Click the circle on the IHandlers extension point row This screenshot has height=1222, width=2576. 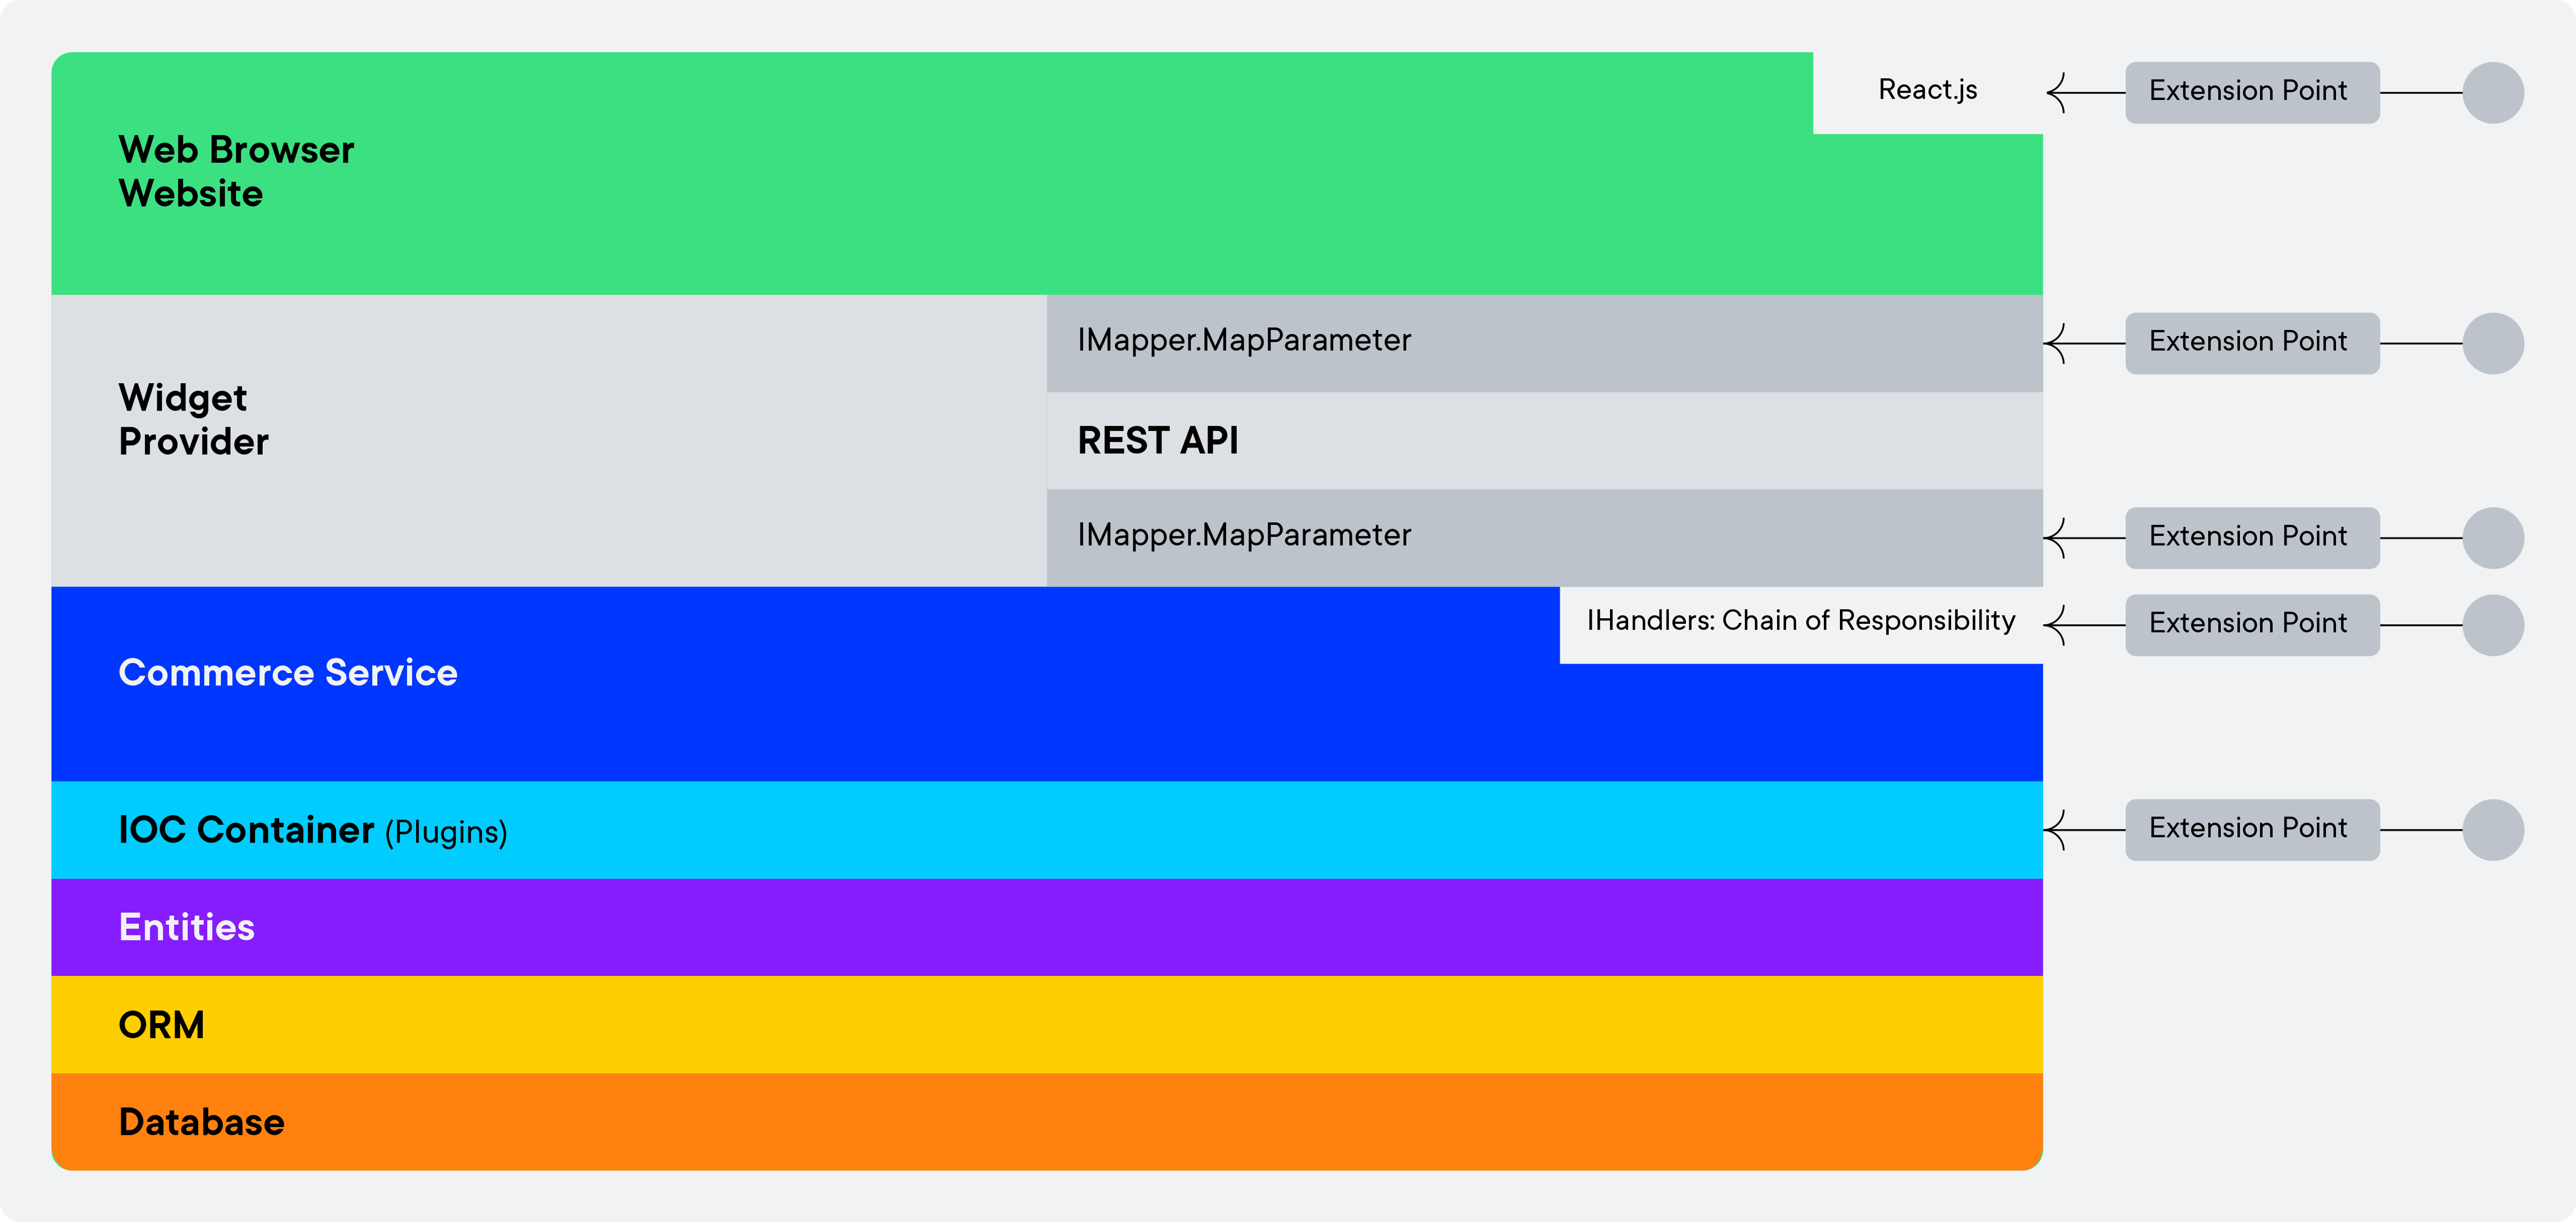[x=2492, y=625]
